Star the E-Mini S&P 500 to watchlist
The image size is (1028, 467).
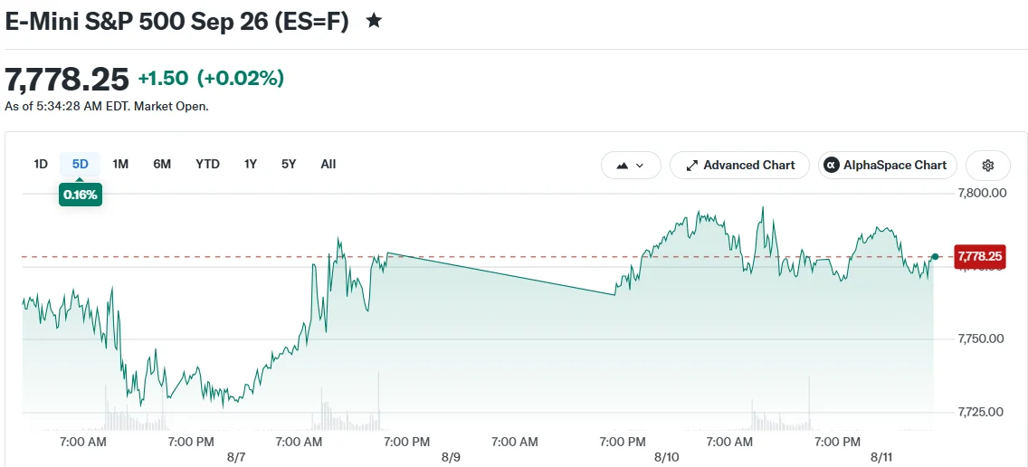pyautogui.click(x=374, y=21)
